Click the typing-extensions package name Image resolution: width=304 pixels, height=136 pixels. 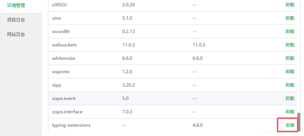point(71,125)
